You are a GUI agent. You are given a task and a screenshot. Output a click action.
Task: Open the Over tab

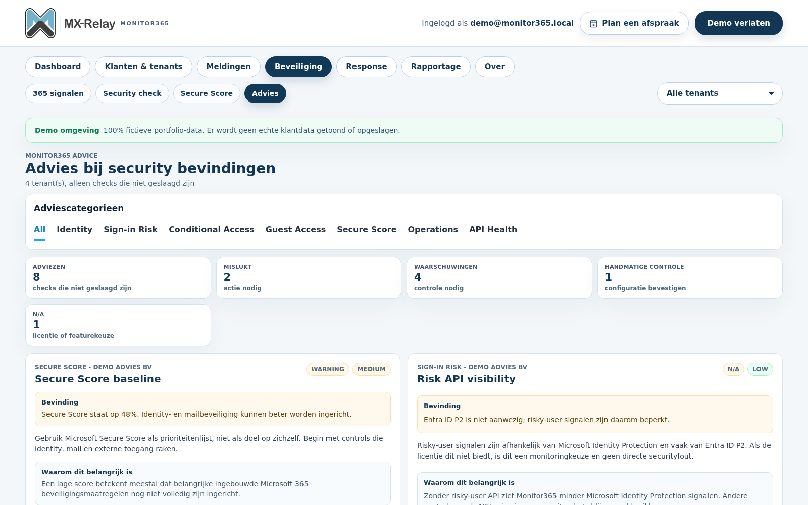point(495,67)
